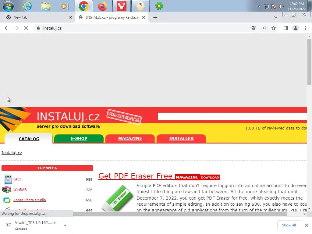
Task: Click the horizontal page scrollbar
Action: (x=180, y=214)
